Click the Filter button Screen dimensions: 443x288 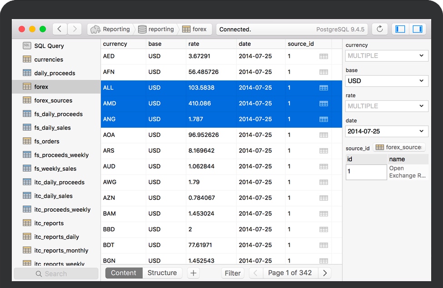(233, 273)
